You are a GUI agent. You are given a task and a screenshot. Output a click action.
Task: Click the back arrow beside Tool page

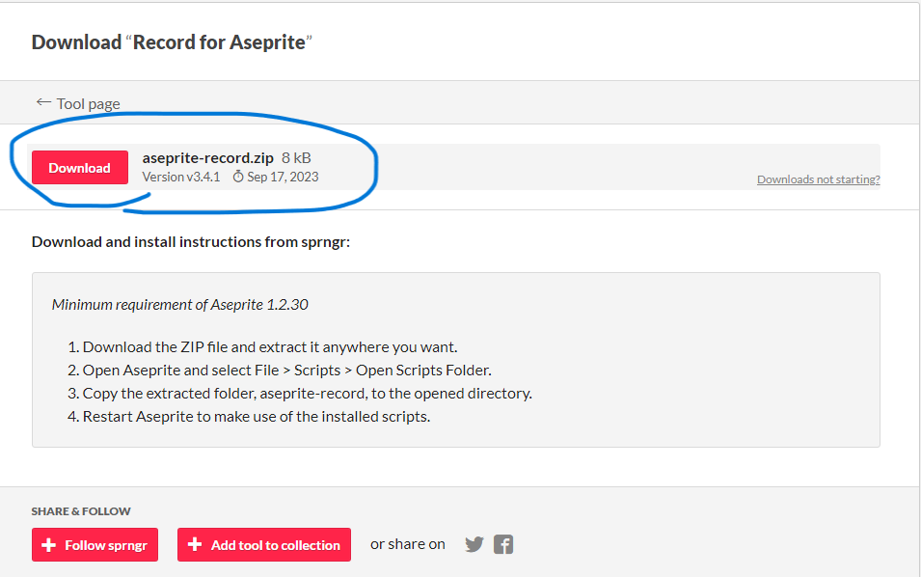pyautogui.click(x=43, y=102)
